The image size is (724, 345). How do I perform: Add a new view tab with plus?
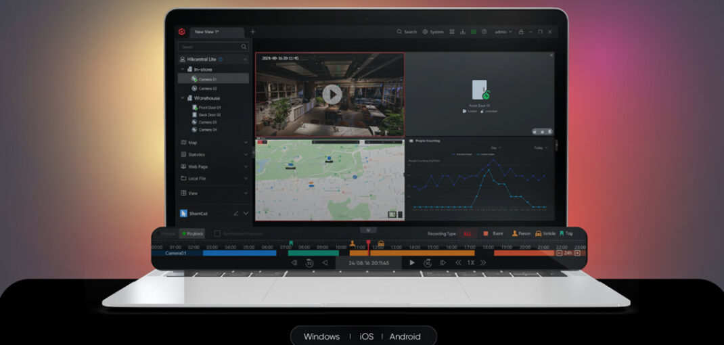point(253,32)
